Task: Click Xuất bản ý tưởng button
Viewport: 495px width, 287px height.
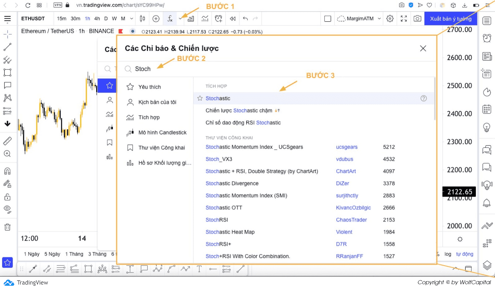Action: [x=451, y=19]
